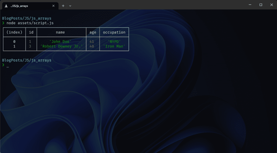
Task: Click the 'age' column header
Action: [93, 32]
